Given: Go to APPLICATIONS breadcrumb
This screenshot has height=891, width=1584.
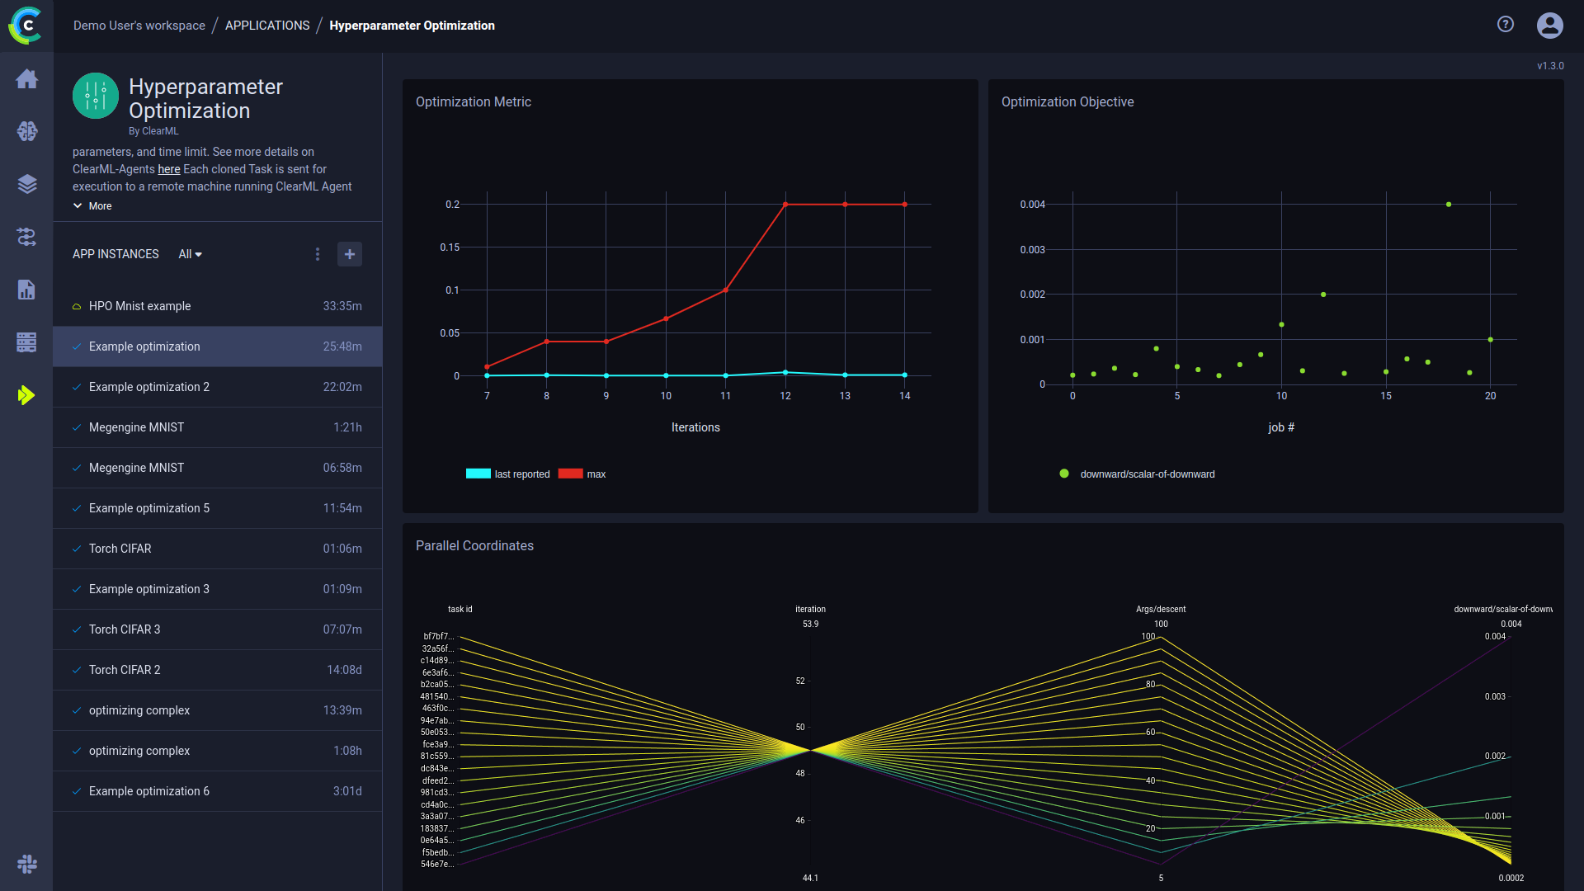Looking at the screenshot, I should (x=267, y=26).
